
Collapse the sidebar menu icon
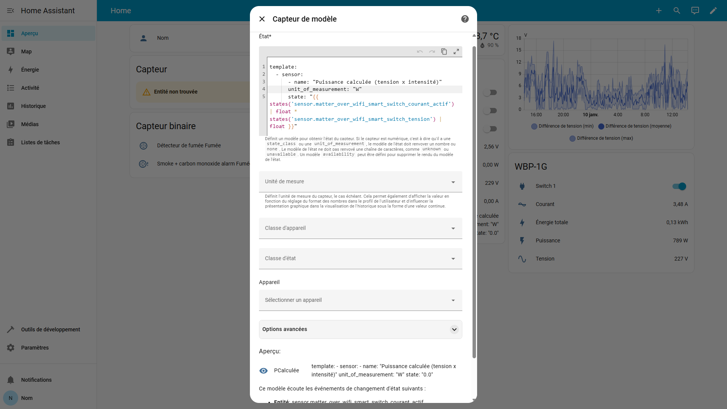(x=11, y=11)
